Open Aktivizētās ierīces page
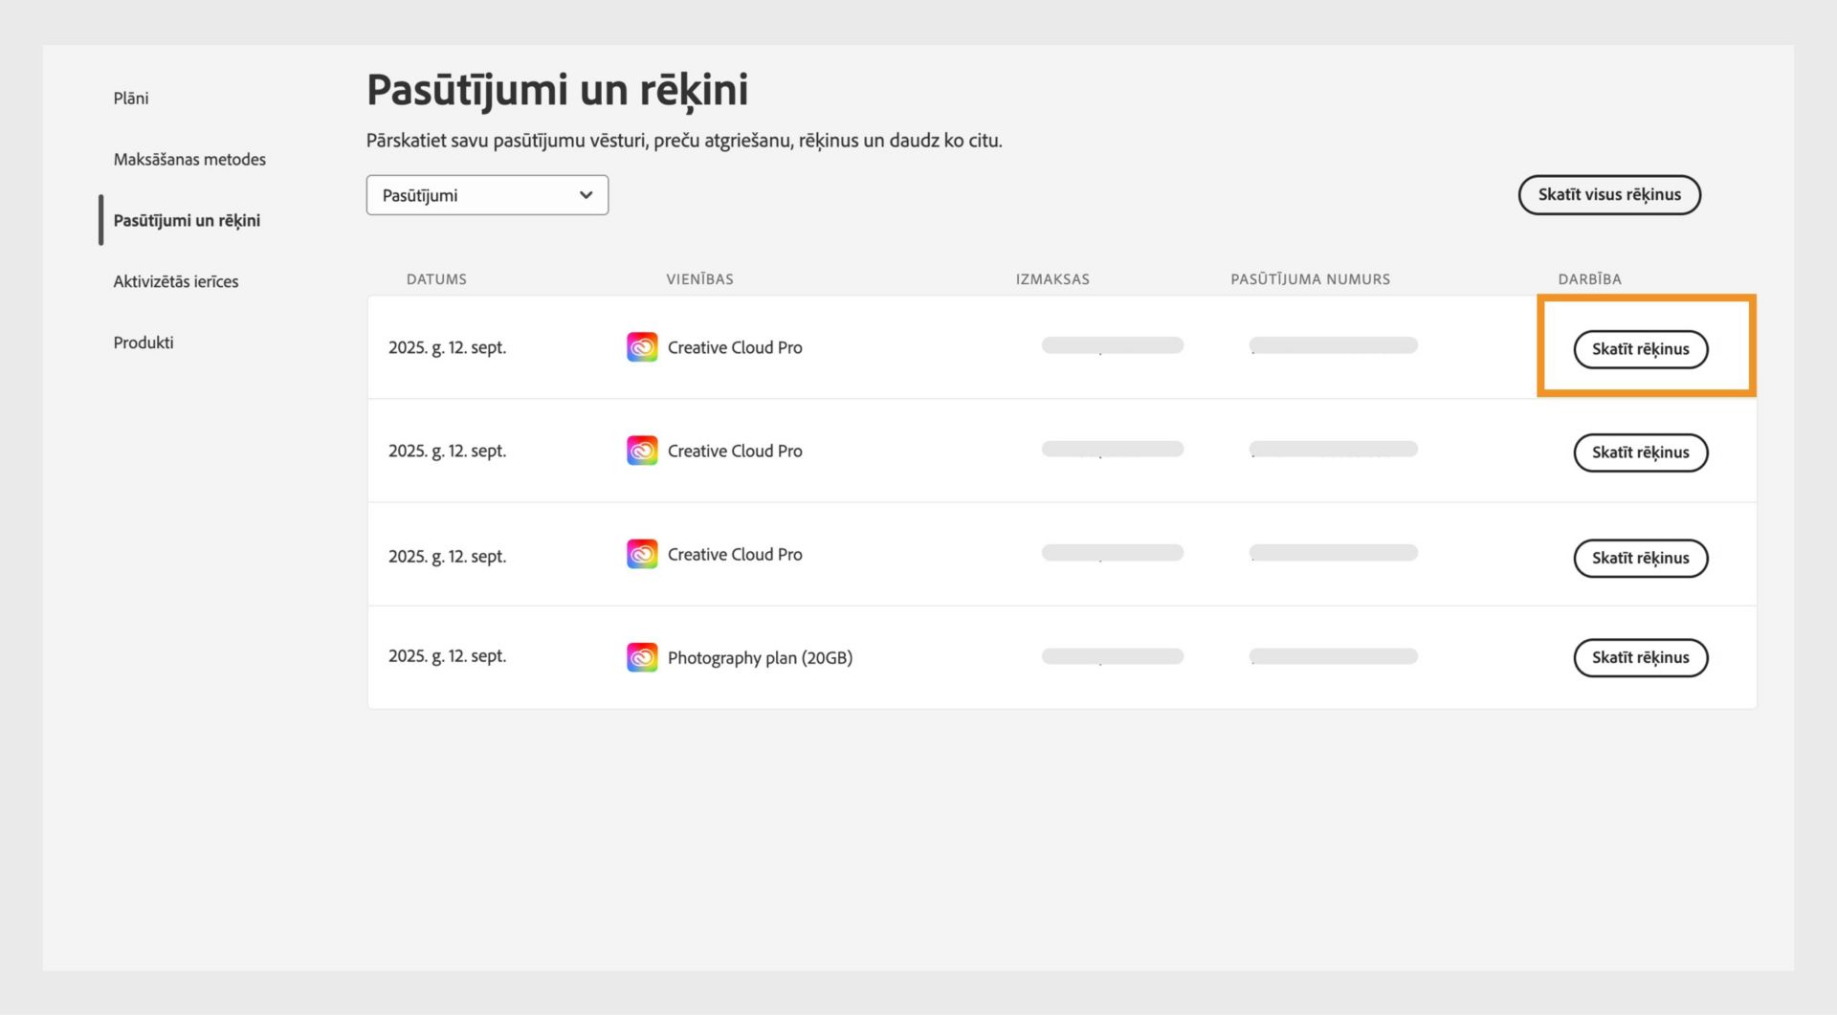The height and width of the screenshot is (1015, 1837). [176, 281]
